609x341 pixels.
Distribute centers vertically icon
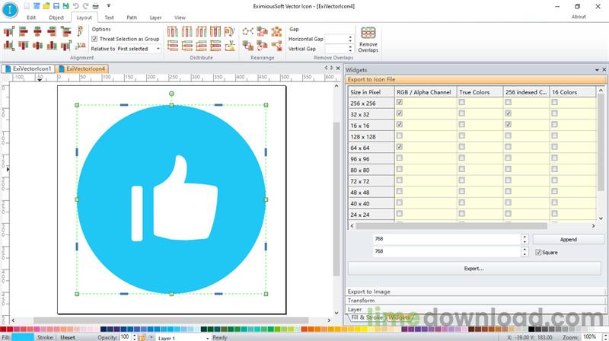[x=187, y=46]
